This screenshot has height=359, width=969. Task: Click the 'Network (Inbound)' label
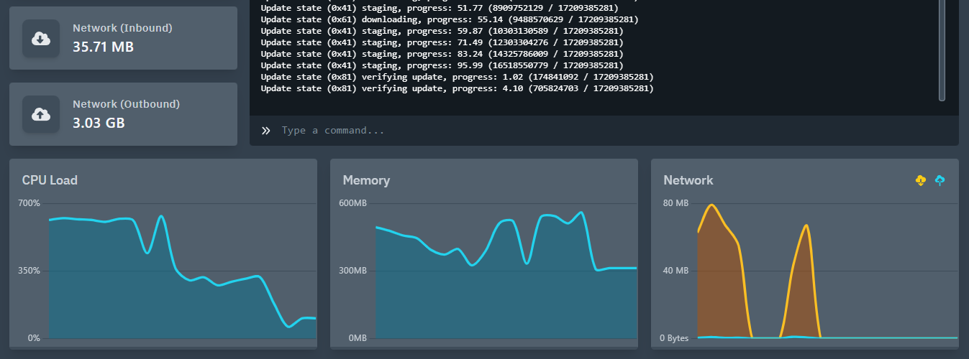[x=122, y=28]
